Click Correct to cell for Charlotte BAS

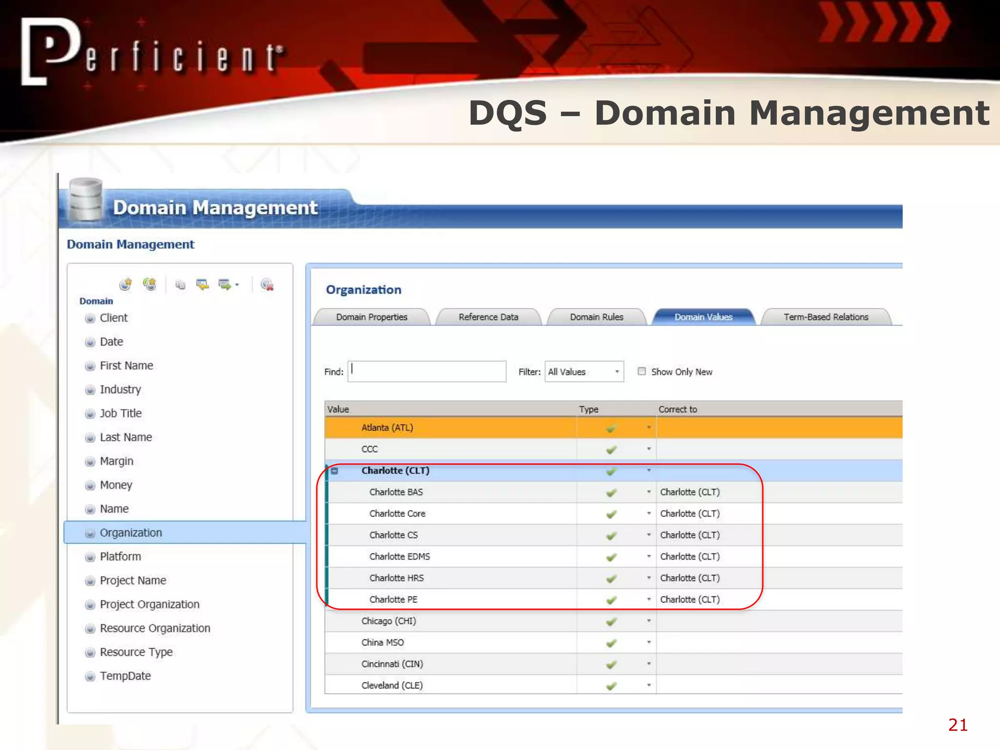pos(779,492)
